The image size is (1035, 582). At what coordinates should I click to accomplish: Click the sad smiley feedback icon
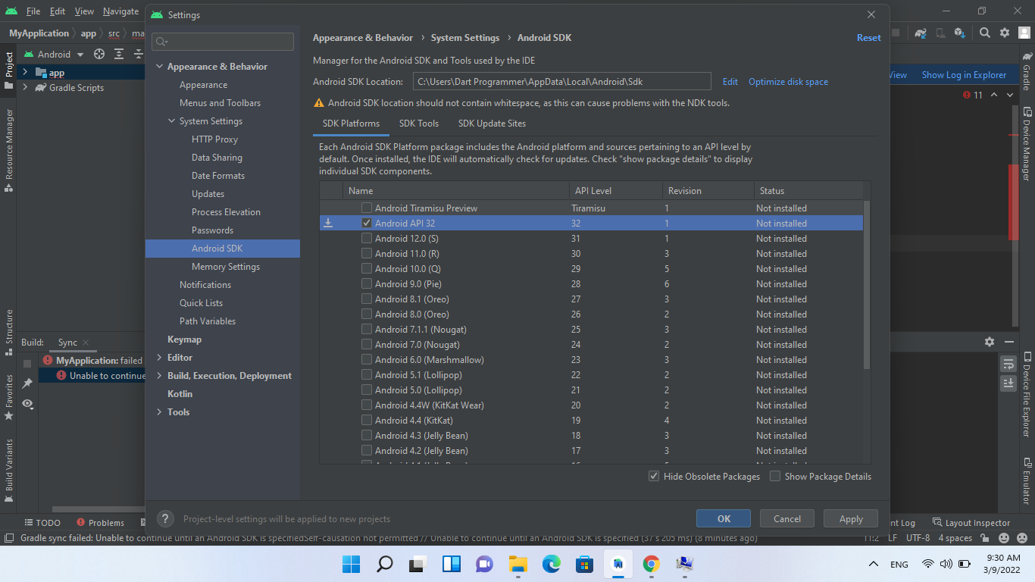coord(1021,538)
